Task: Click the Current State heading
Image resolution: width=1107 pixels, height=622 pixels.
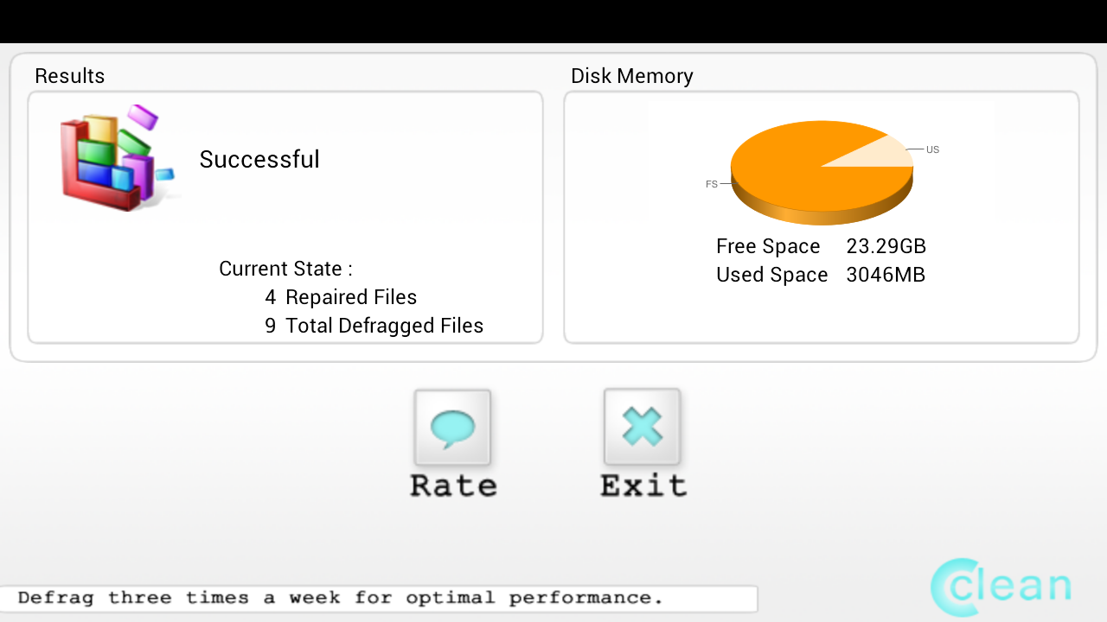Action: pyautogui.click(x=285, y=269)
